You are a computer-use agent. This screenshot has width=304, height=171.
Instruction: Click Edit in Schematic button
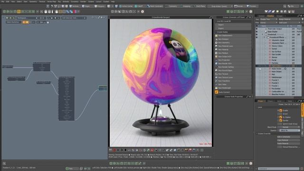[x=289, y=137]
